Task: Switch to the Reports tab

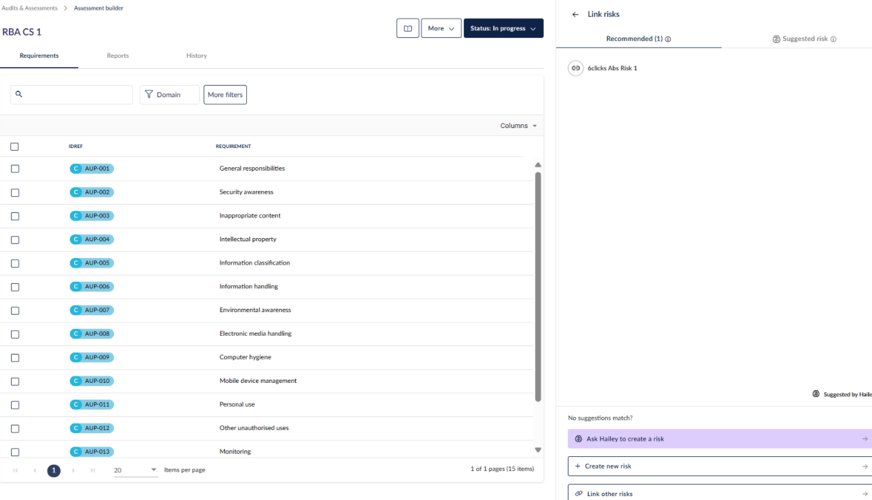Action: pyautogui.click(x=118, y=56)
